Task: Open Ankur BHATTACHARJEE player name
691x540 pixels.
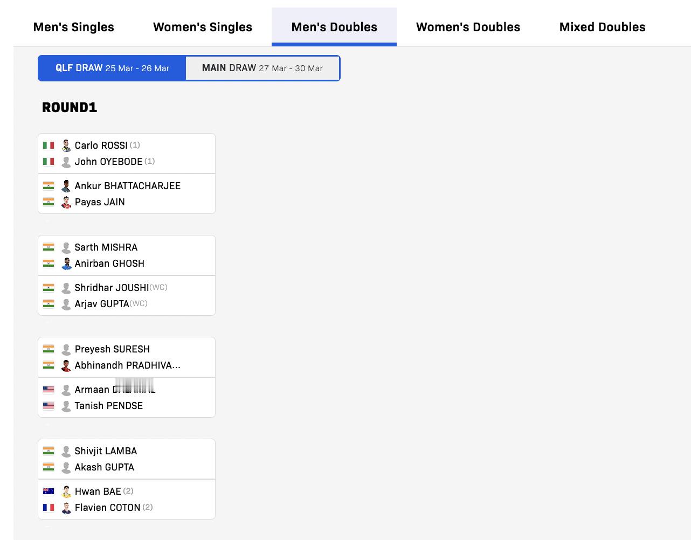Action: click(x=127, y=186)
